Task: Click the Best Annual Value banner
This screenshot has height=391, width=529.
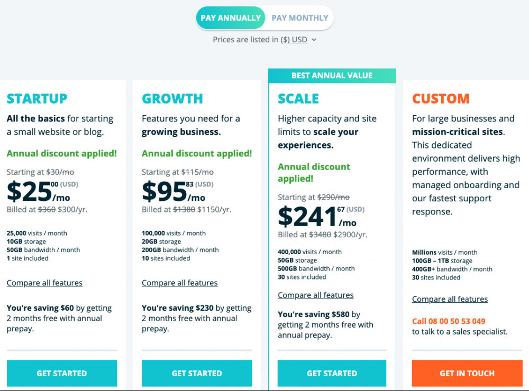Action: point(332,76)
